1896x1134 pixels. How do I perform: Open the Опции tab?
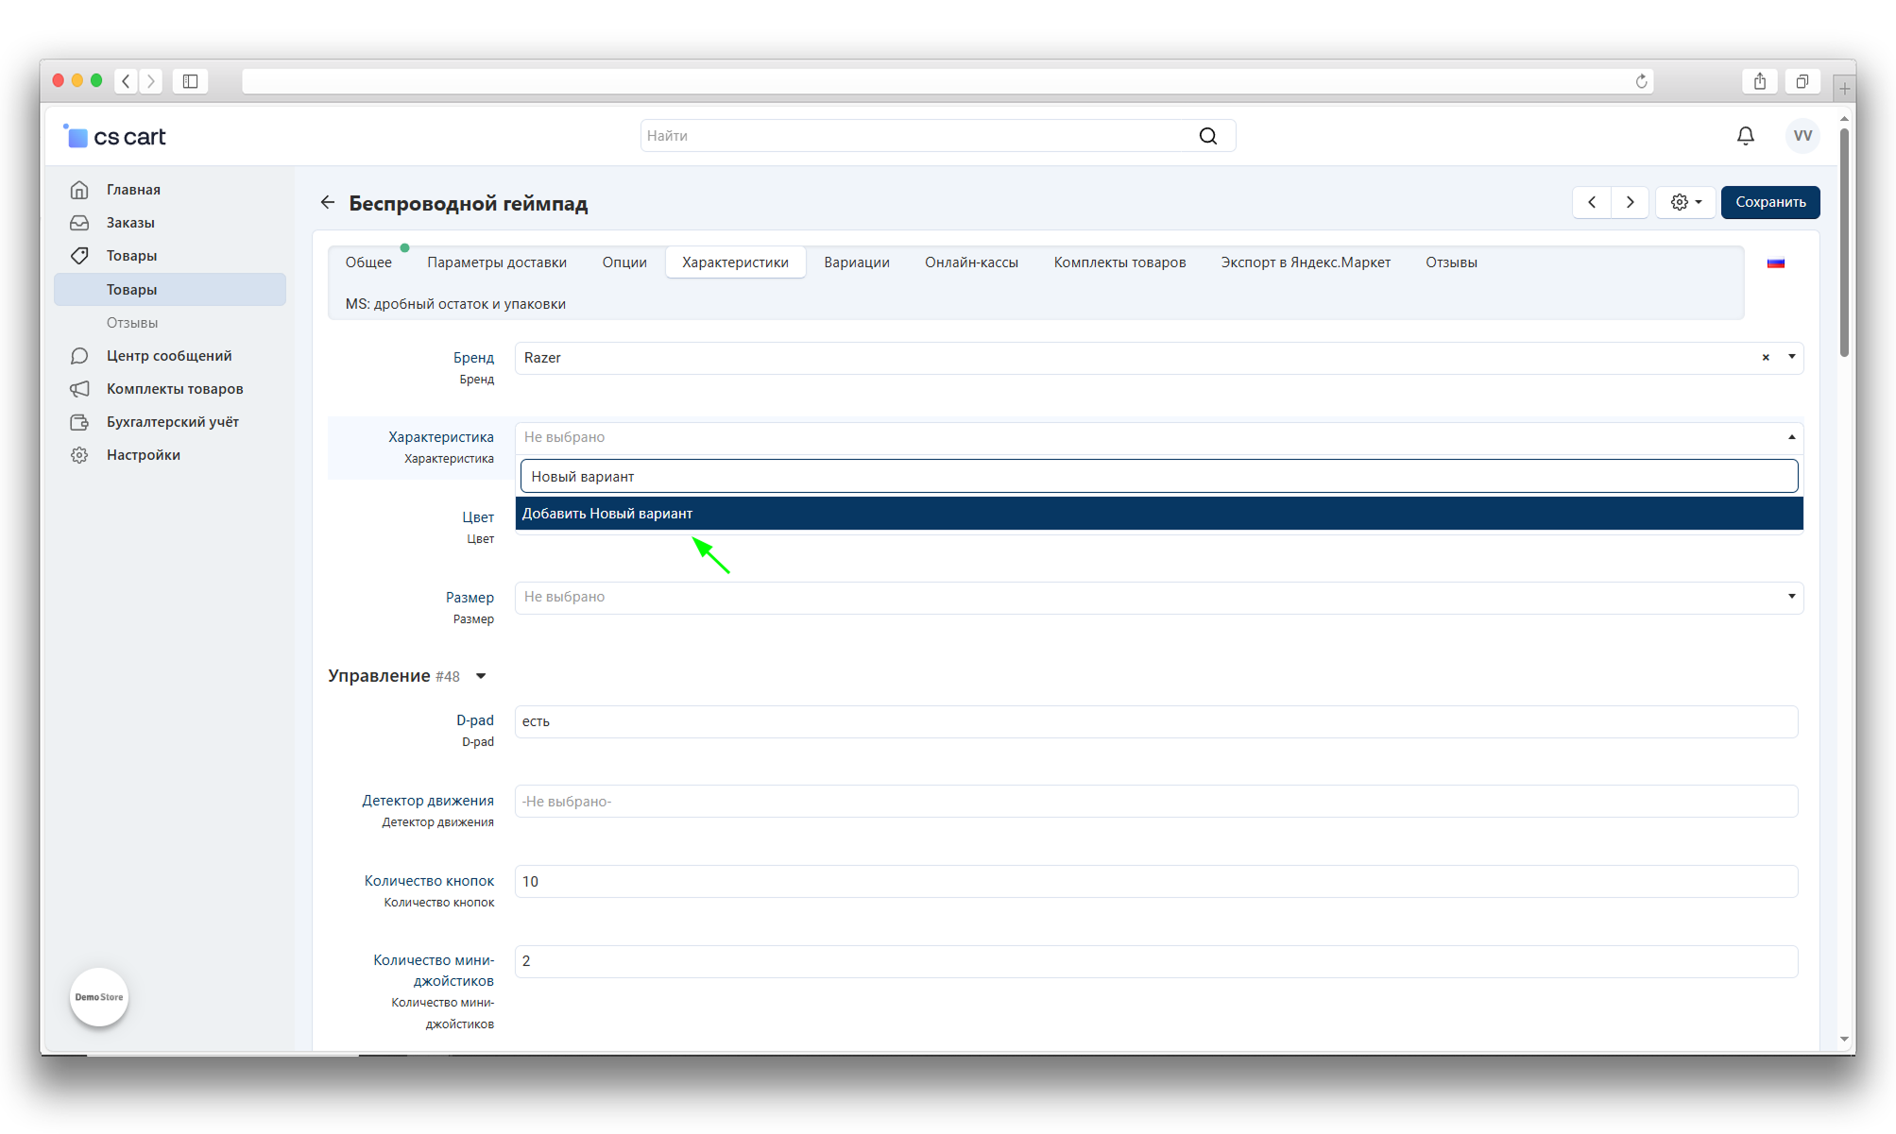tap(623, 262)
